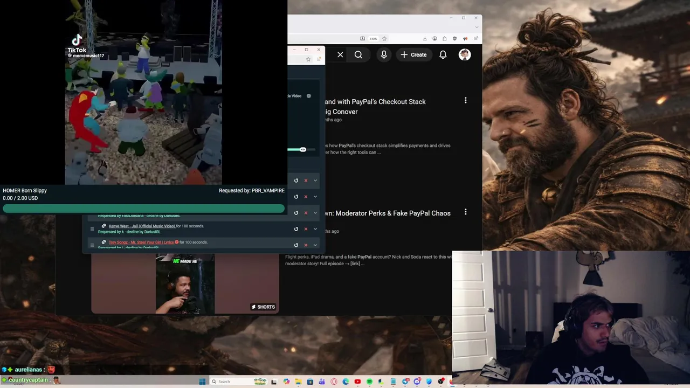Replay the EllisaJordana requested song

tap(296, 213)
